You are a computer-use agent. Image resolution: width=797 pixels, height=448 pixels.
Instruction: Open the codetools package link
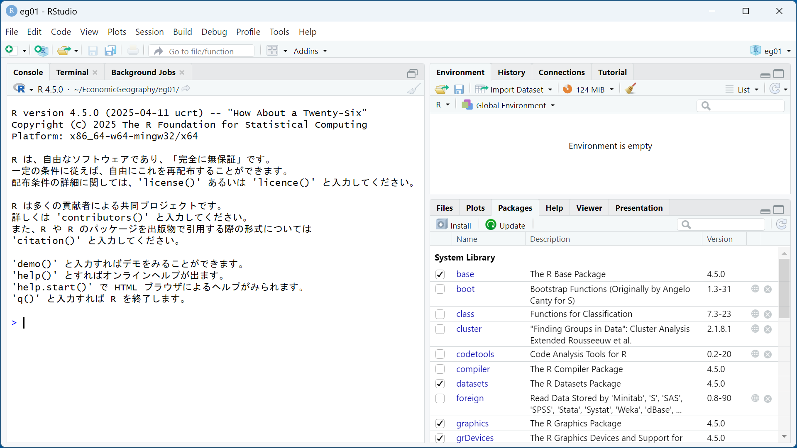475,354
